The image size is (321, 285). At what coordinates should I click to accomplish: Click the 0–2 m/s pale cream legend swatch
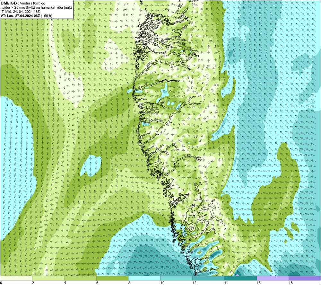pos(16,278)
